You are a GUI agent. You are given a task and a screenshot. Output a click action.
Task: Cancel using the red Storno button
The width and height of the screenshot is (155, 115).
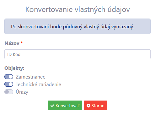tap(95, 106)
